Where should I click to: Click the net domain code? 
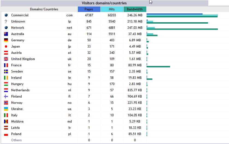pyautogui.click(x=70, y=28)
